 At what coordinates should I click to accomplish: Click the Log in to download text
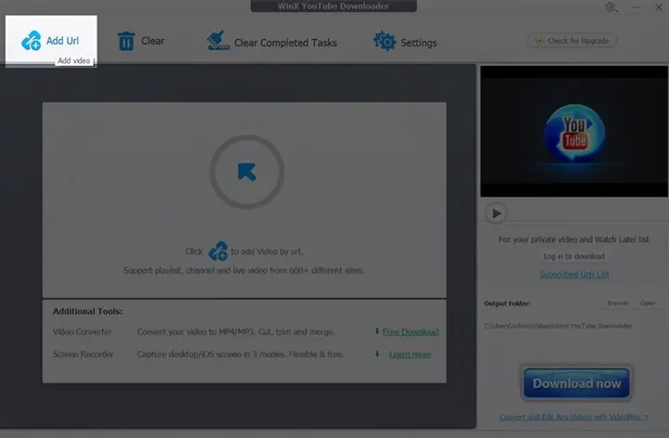point(574,256)
